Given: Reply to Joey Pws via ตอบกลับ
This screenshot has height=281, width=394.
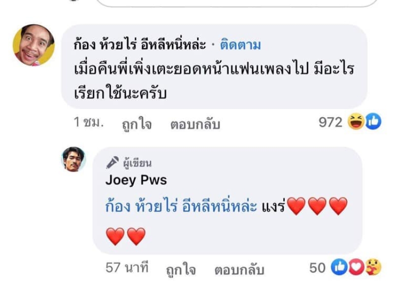Looking at the screenshot, I should pyautogui.click(x=239, y=270).
